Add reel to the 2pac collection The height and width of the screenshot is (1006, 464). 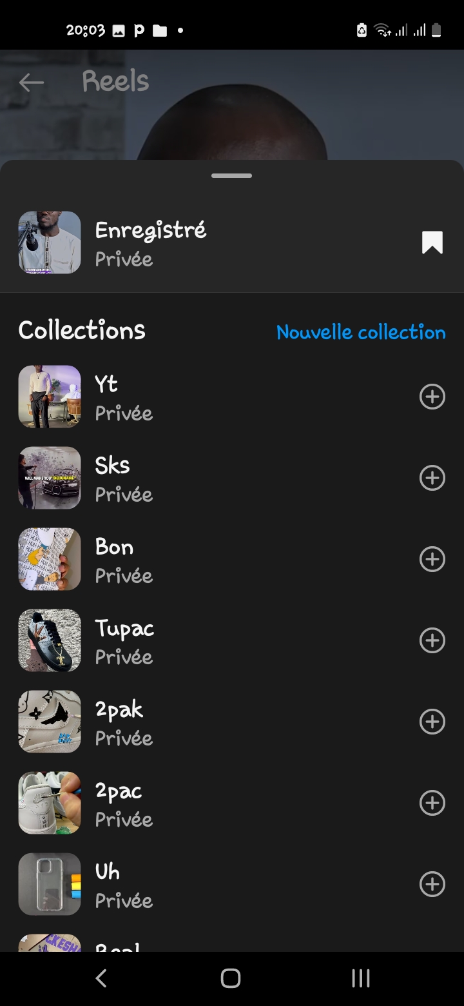(432, 803)
